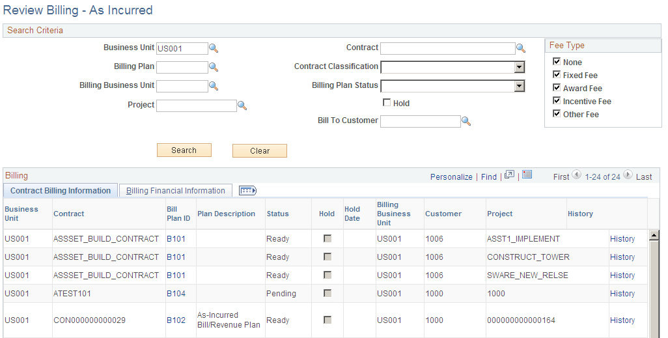Select the Pending status cell
668x338 pixels.
coord(281,293)
